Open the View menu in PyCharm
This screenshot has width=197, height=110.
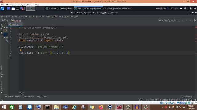14,16
